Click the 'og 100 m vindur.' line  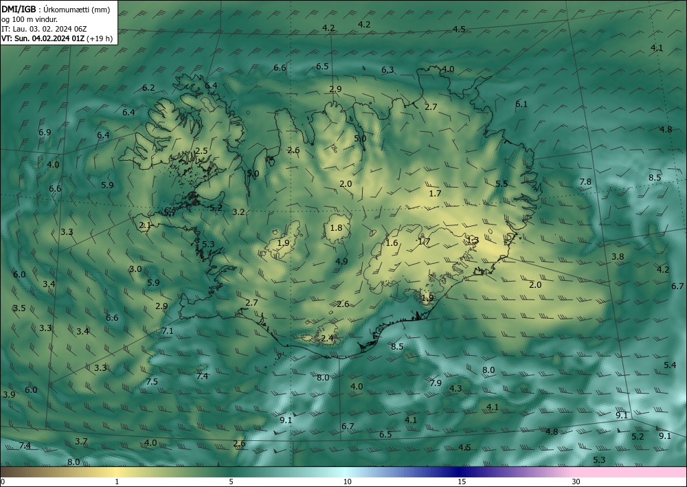pyautogui.click(x=30, y=19)
